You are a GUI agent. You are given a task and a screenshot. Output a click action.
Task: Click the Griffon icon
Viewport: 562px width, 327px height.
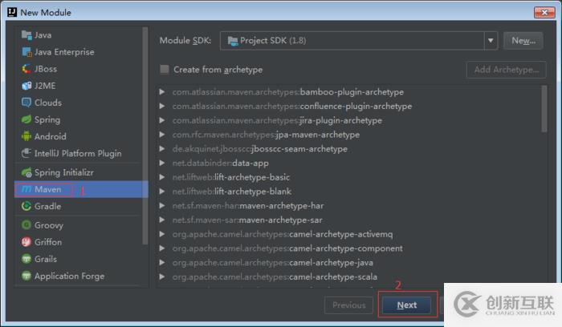26,242
